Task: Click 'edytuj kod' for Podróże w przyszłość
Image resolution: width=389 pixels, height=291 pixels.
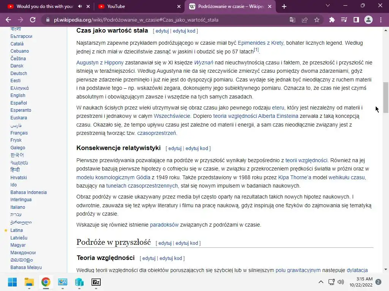Action: 187,243
